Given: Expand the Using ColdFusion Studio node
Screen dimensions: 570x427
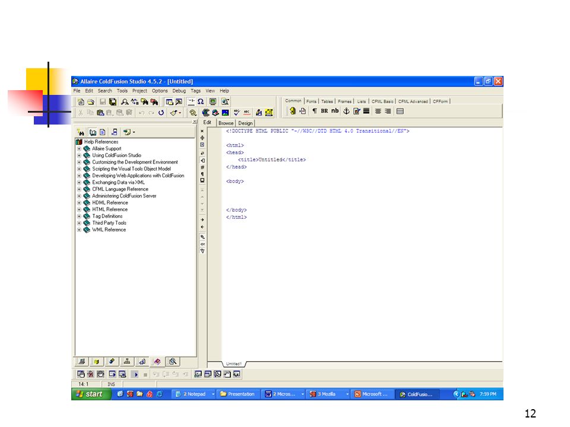Looking at the screenshot, I should point(79,155).
